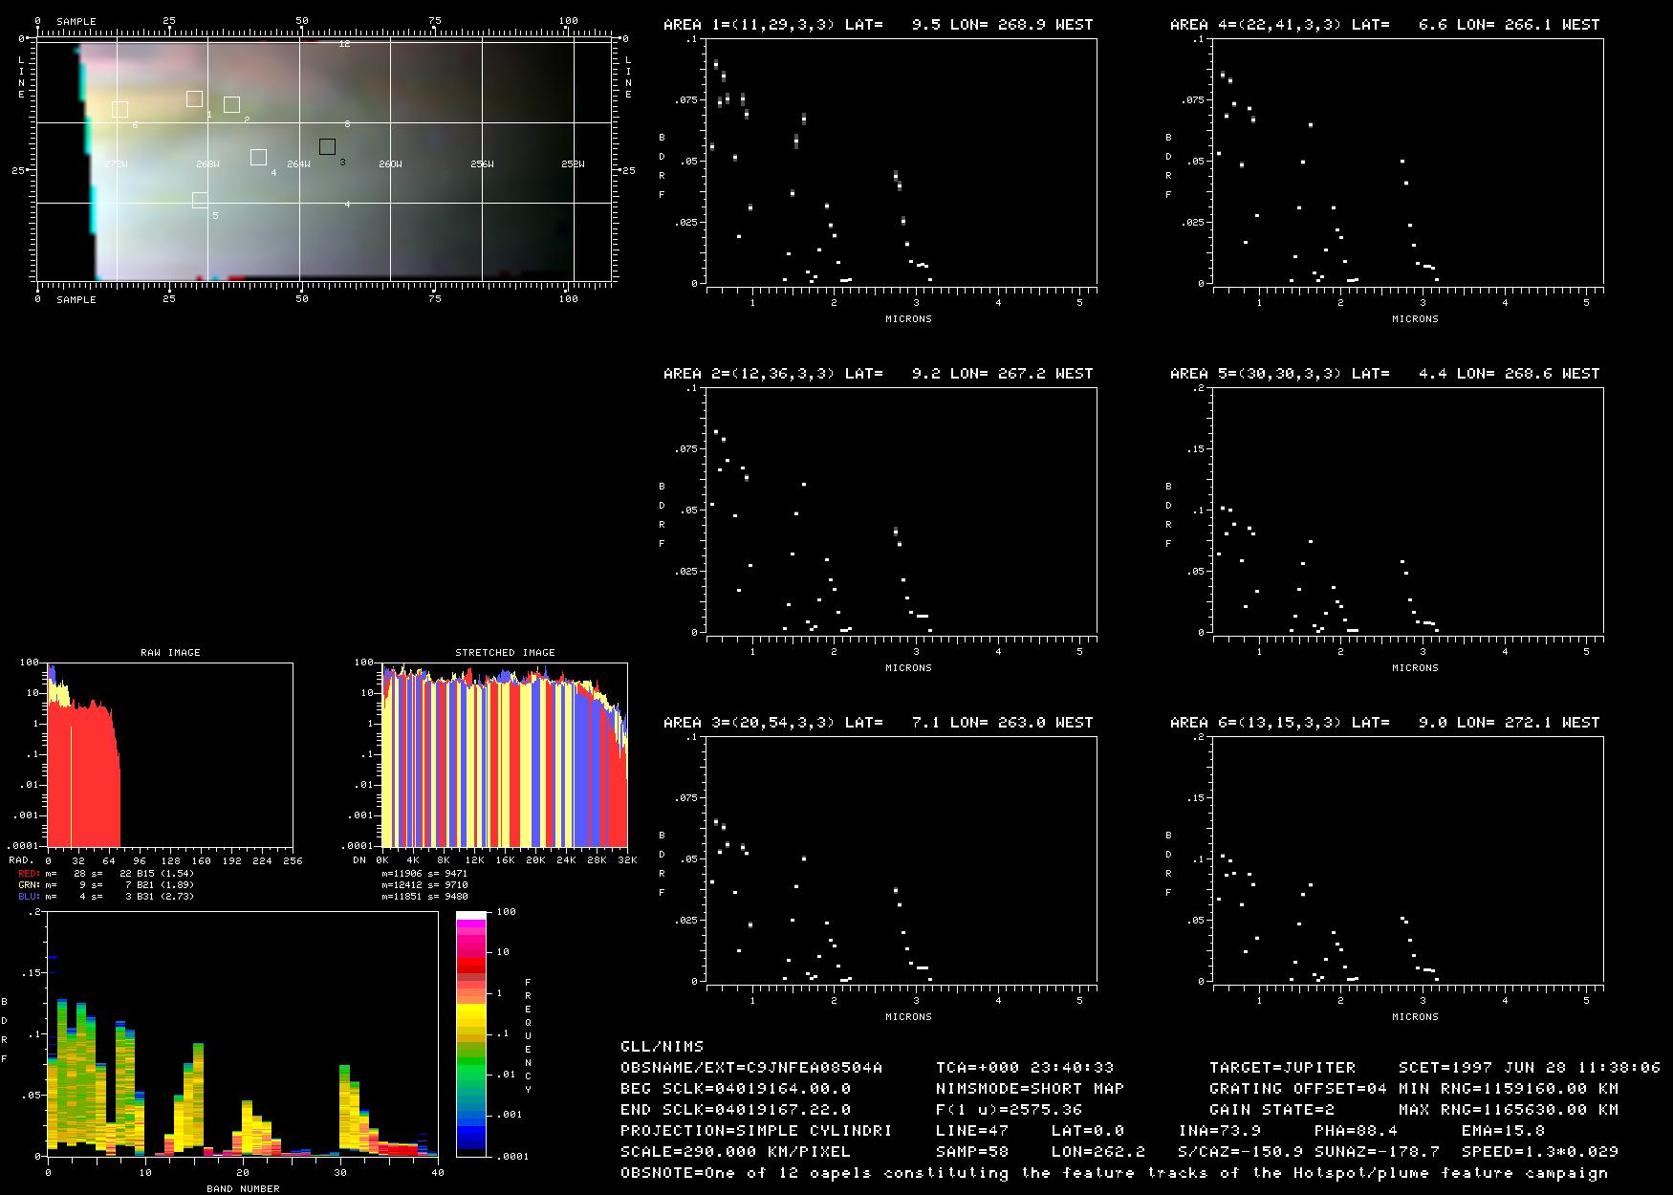Click the area 1 box marker on map
Viewport: 1673px width, 1195px height.
(194, 98)
